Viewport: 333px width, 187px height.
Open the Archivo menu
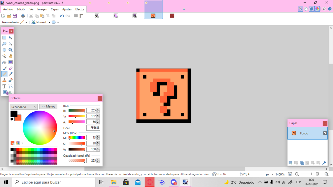[x=8, y=9]
